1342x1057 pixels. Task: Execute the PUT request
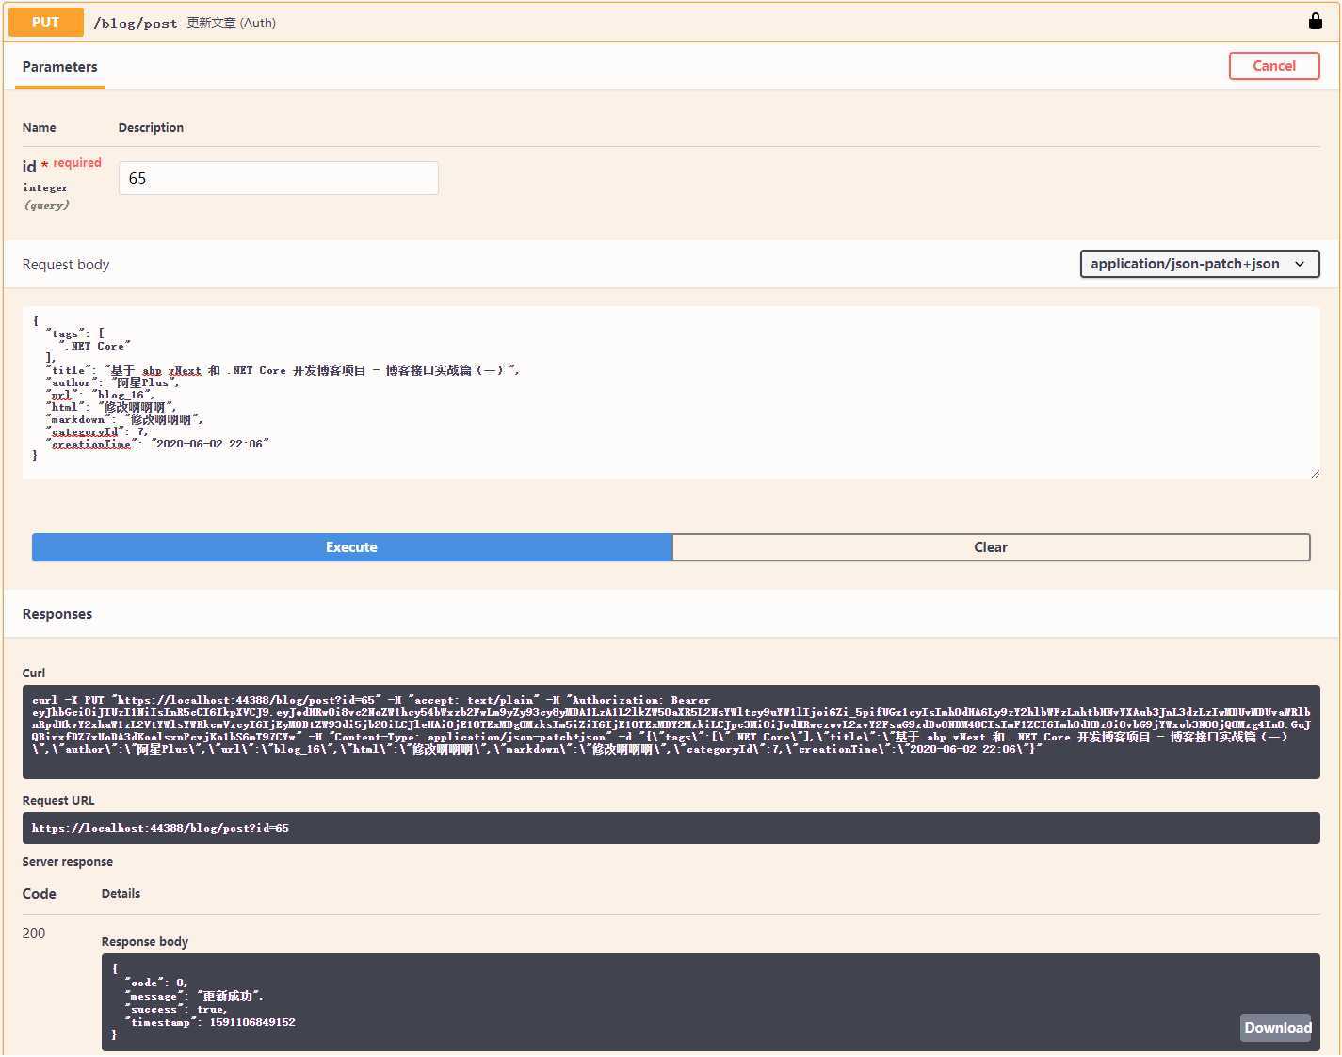click(351, 547)
